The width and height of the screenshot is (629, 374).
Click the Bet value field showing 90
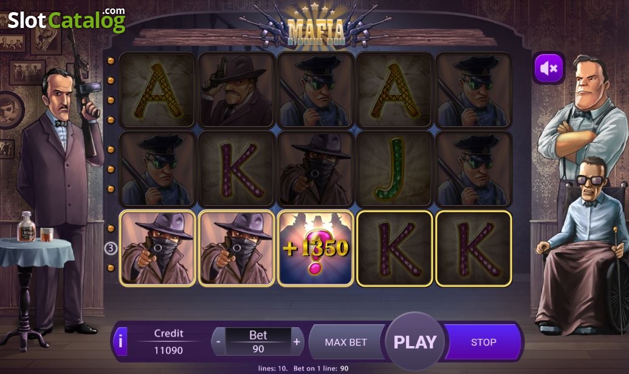pos(258,348)
